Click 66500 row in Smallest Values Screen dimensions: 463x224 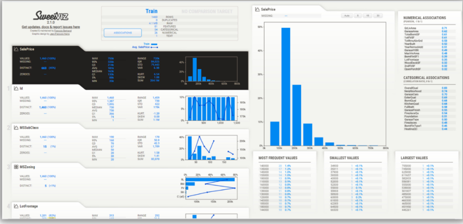(x=355, y=210)
